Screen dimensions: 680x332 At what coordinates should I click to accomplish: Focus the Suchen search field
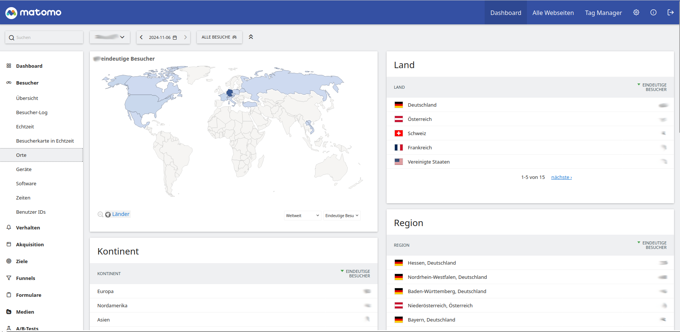click(x=44, y=37)
